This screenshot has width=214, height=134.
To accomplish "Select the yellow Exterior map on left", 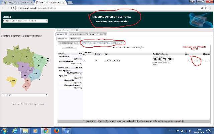I will point(12,81).
